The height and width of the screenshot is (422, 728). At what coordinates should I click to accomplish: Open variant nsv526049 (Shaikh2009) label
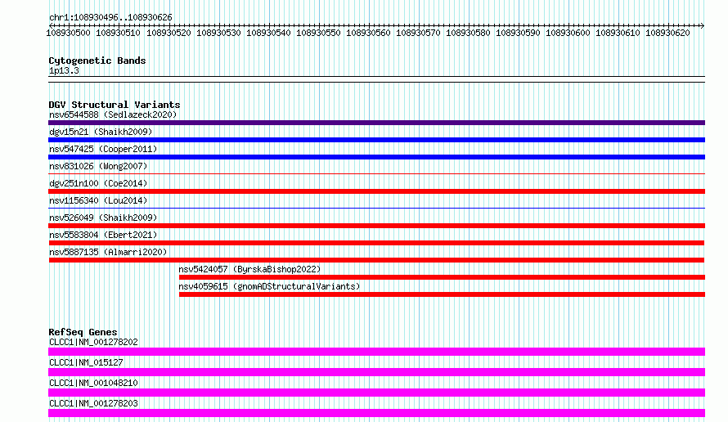pos(103,218)
